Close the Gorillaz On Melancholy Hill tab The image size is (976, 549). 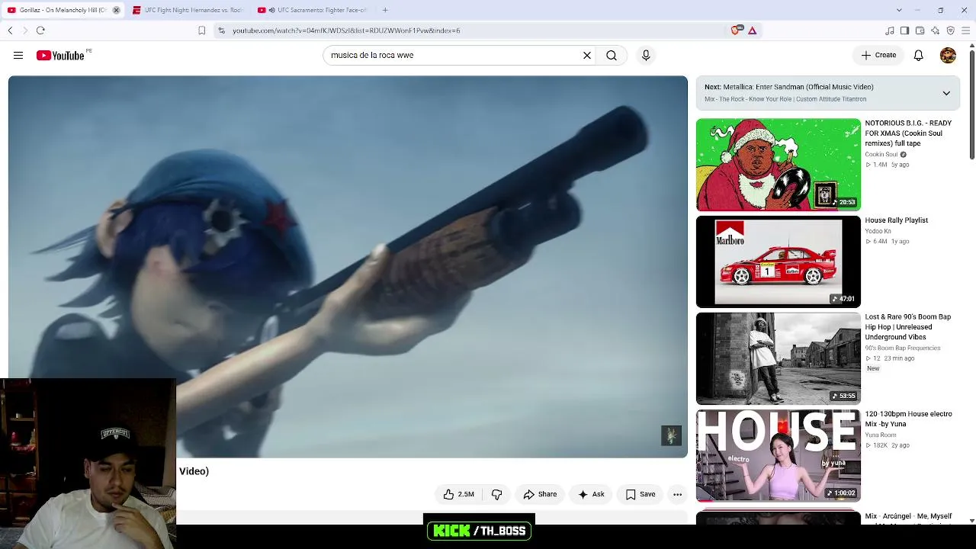point(116,10)
